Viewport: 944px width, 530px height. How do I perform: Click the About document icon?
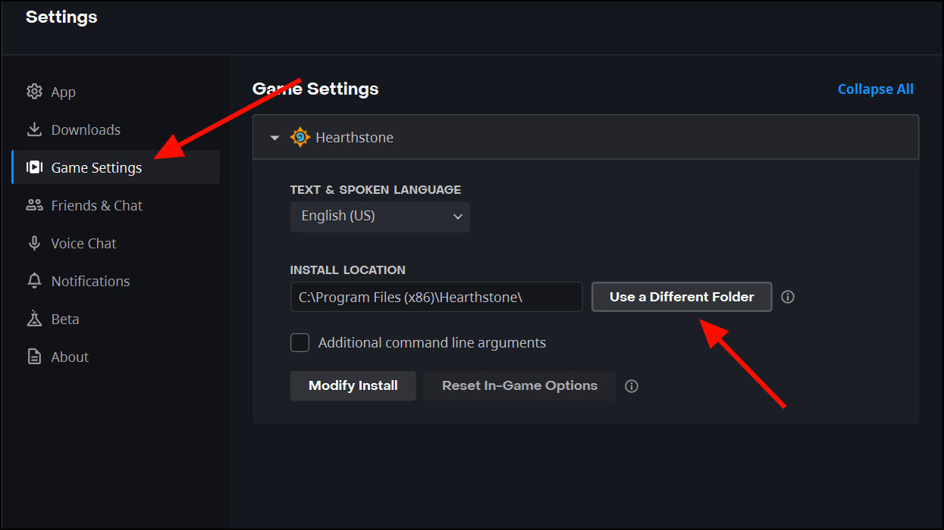coord(34,356)
